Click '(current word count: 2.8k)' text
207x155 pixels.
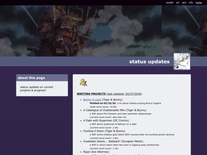(x=104, y=138)
